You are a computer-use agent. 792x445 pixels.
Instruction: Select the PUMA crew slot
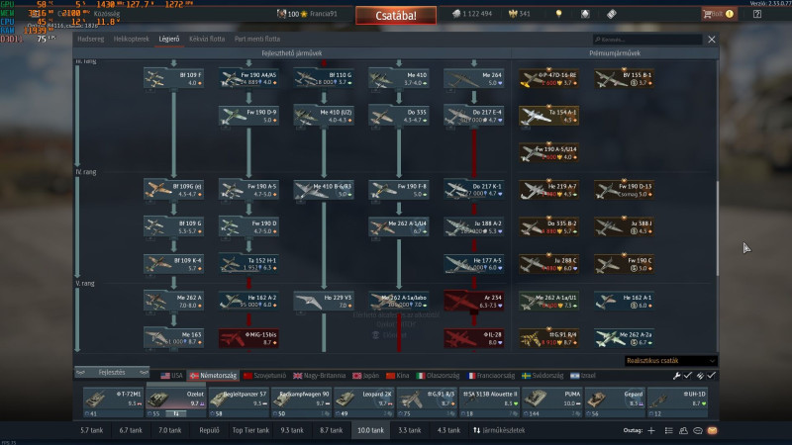point(552,402)
